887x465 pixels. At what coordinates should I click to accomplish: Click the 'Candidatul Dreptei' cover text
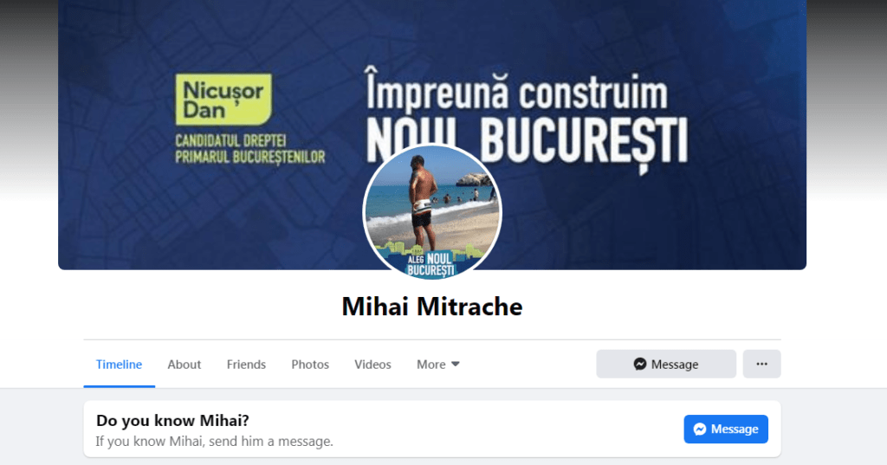pyautogui.click(x=230, y=140)
